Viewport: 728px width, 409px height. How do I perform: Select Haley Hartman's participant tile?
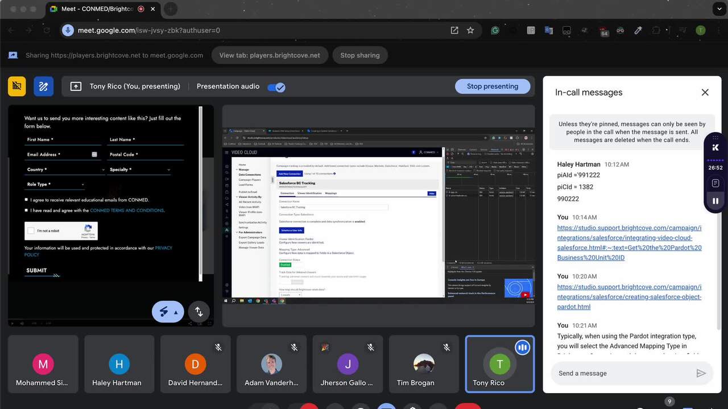pos(119,363)
